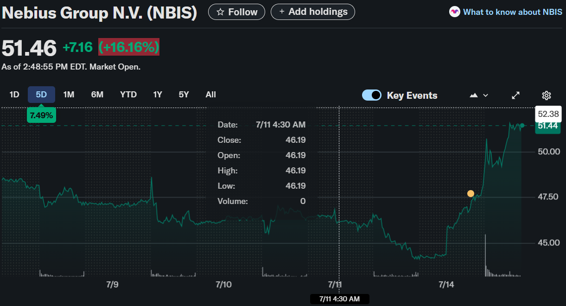Click the Follow star button
566x306 pixels.
coord(236,12)
